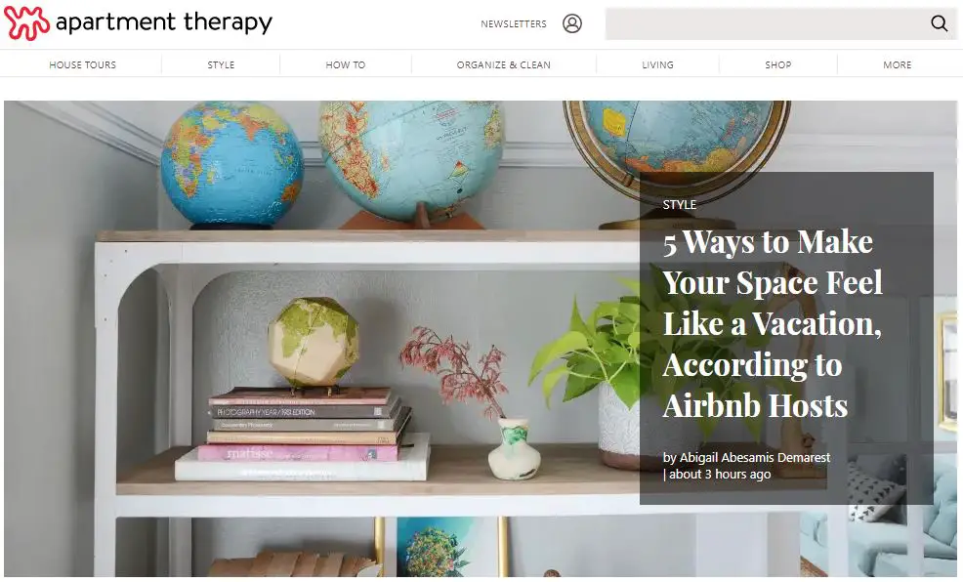Open the How To section

(x=345, y=64)
